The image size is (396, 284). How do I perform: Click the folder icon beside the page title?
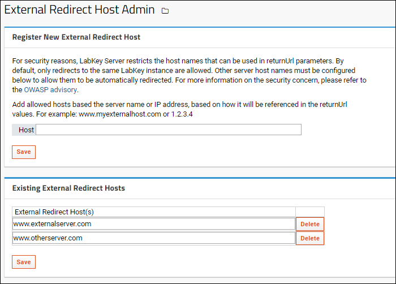pyautogui.click(x=165, y=11)
